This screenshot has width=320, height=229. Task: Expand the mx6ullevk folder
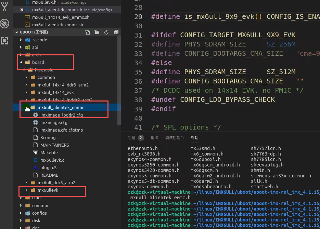coord(26,190)
